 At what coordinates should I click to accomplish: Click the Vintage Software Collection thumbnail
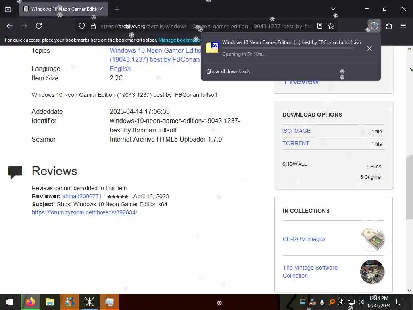point(372,272)
